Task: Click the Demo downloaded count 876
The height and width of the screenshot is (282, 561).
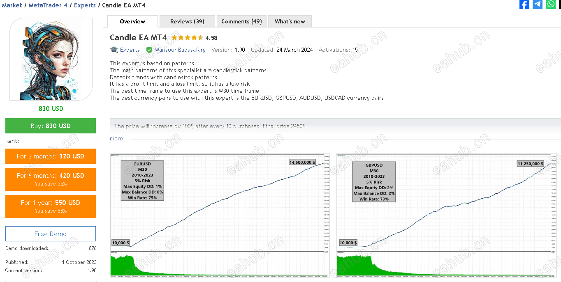Action: click(x=93, y=248)
